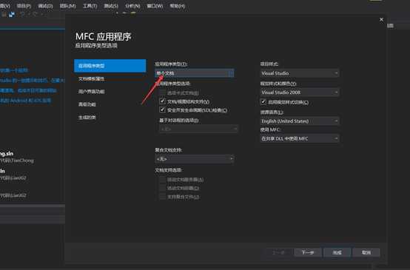Open the 项目(P) menu in Visual Studio
The width and height of the screenshot is (410, 270).
click(x=24, y=6)
